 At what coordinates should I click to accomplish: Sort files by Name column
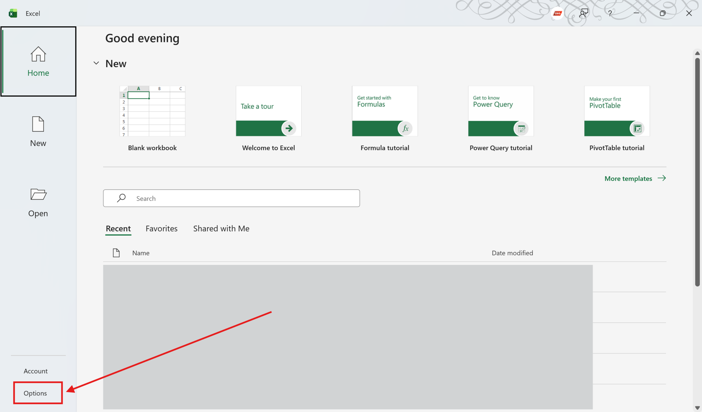pos(141,253)
